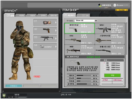Select the 2000 Dinar price option

[x=104, y=65]
